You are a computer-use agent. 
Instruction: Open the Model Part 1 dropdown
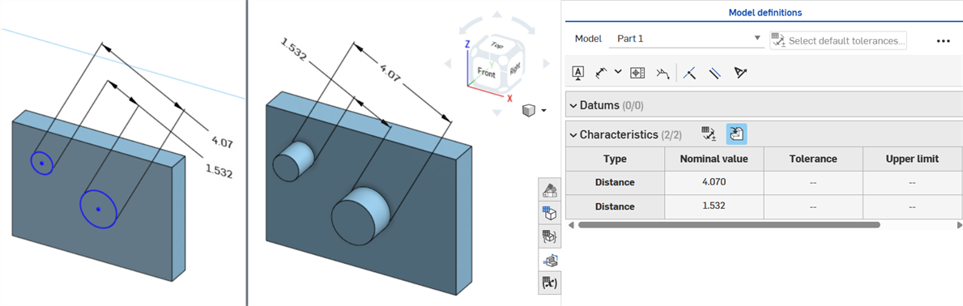686,39
